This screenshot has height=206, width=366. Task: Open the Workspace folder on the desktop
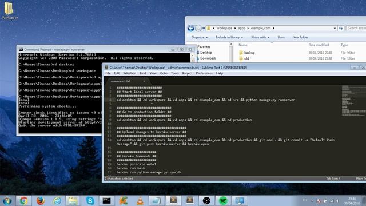(x=9, y=11)
